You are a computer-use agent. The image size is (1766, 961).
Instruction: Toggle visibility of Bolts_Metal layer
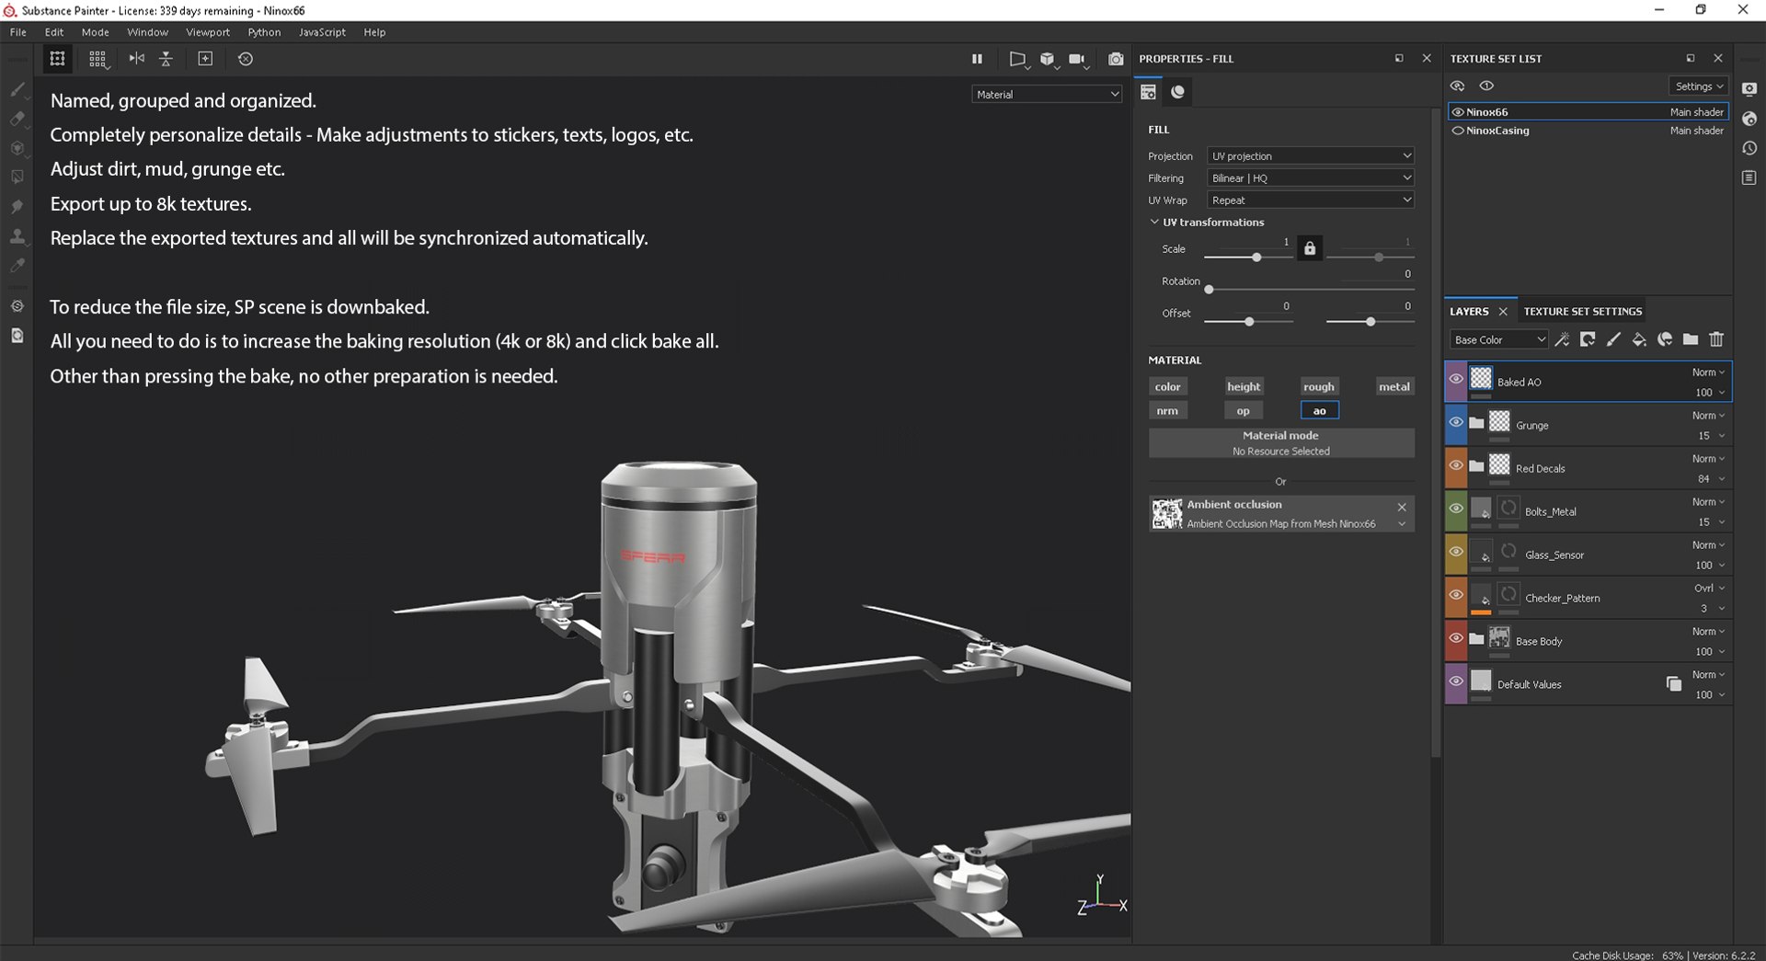1456,509
